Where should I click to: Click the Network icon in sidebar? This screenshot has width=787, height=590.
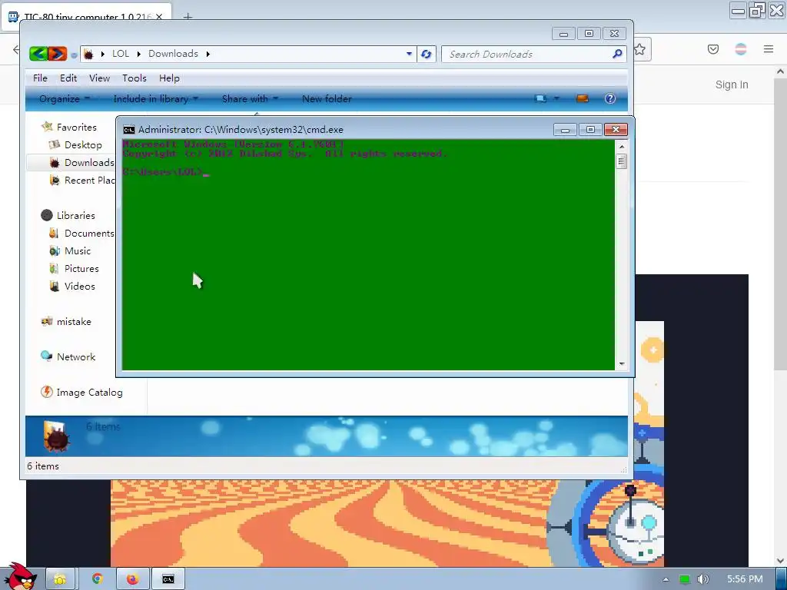[47, 356]
